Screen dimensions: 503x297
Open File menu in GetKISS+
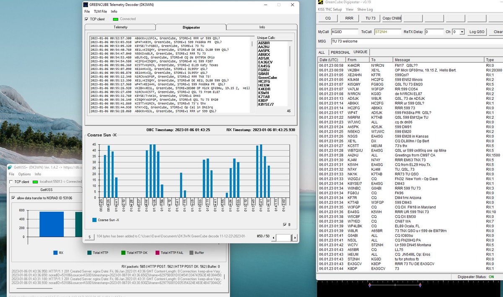tap(12, 174)
